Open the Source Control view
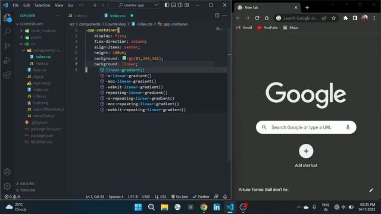Viewport: 381px width, 214px height. coord(7,46)
